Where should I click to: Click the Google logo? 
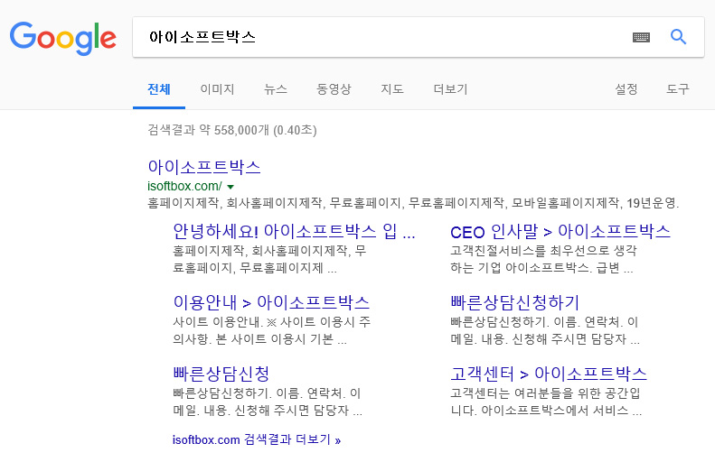point(63,38)
